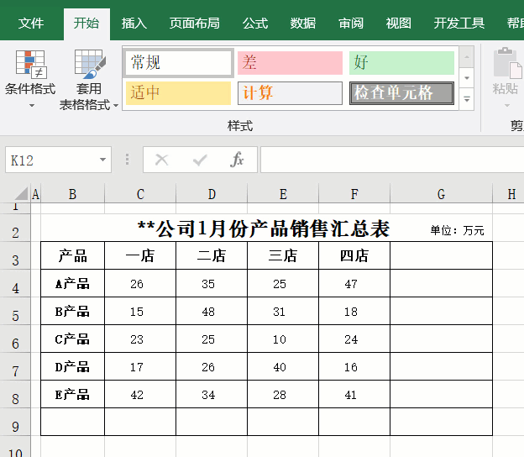Click the select-all corner triangle
The height and width of the screenshot is (457, 524).
tap(21, 193)
